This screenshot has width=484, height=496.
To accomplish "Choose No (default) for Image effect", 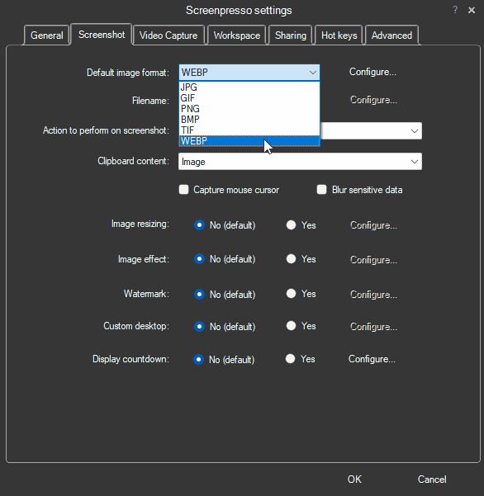I will [199, 259].
